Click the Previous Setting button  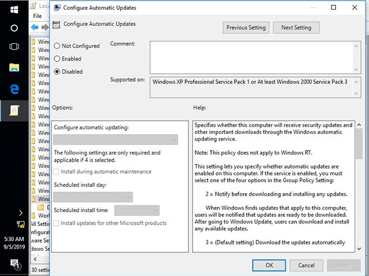click(x=246, y=28)
